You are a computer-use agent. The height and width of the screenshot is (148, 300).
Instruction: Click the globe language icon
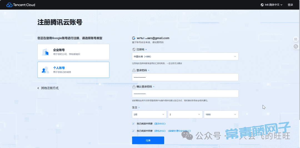[x=262, y=5]
